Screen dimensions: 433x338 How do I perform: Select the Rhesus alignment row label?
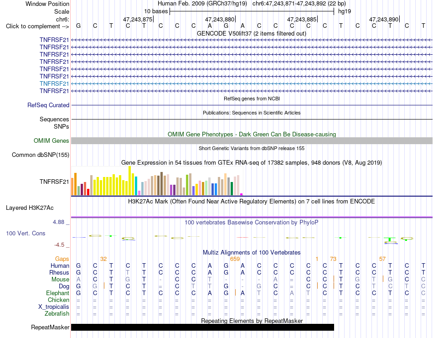pos(59,272)
